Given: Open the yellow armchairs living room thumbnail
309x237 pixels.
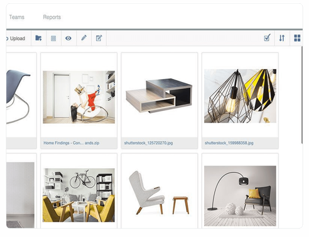Looking at the screenshot, I should click(79, 195).
